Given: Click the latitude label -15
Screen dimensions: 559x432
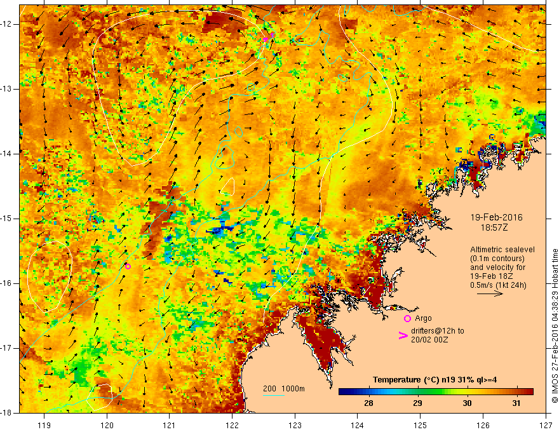Looking at the screenshot, I should point(6,219).
